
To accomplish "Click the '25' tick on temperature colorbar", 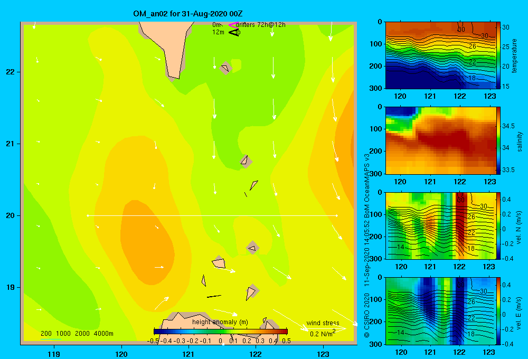I will [506, 47].
